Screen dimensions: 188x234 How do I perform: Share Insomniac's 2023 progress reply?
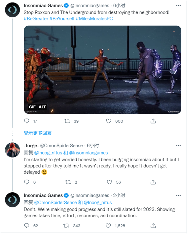pos(153,226)
